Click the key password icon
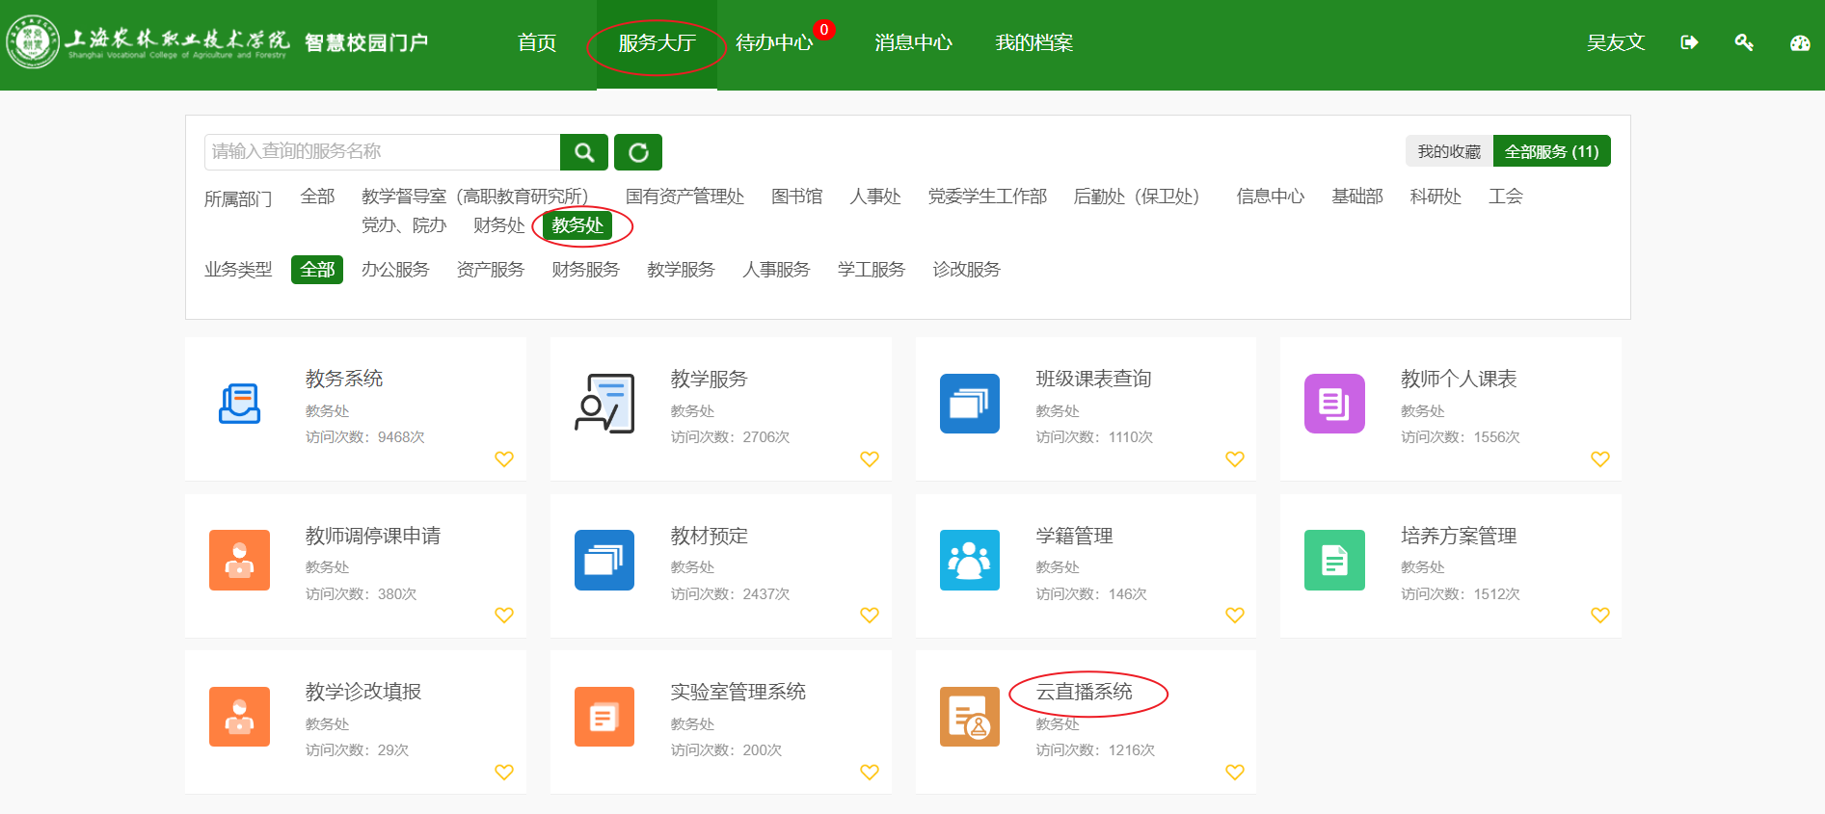 coord(1743,42)
